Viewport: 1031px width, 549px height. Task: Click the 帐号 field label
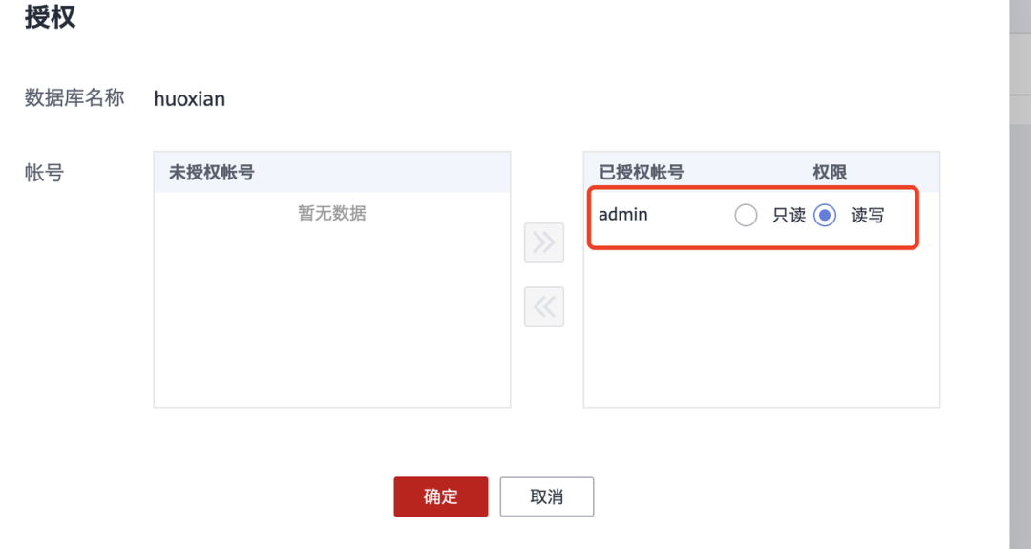[x=44, y=172]
